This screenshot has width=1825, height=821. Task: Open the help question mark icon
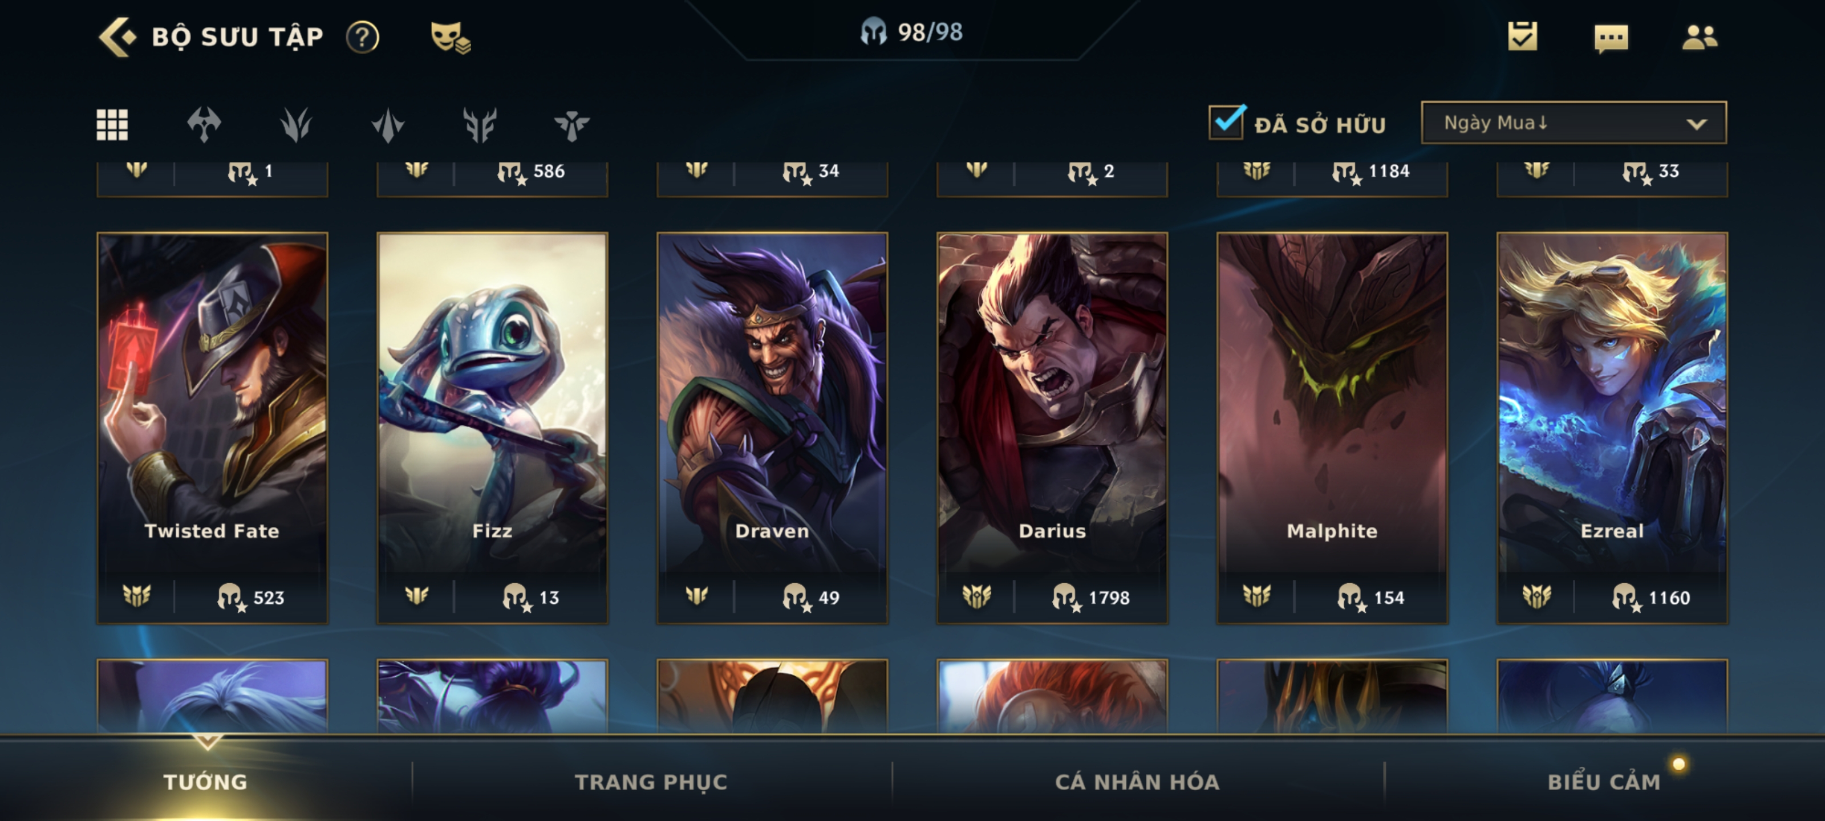363,37
